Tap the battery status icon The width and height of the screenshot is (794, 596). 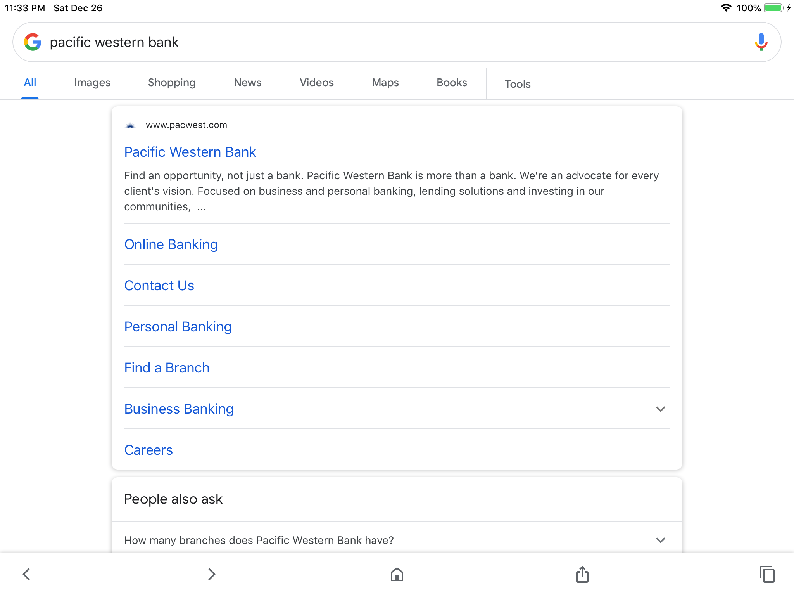tap(774, 8)
